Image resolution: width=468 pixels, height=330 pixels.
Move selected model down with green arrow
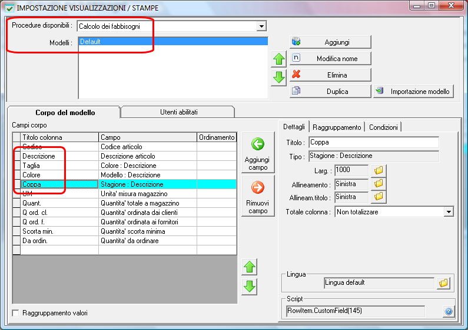pyautogui.click(x=279, y=78)
